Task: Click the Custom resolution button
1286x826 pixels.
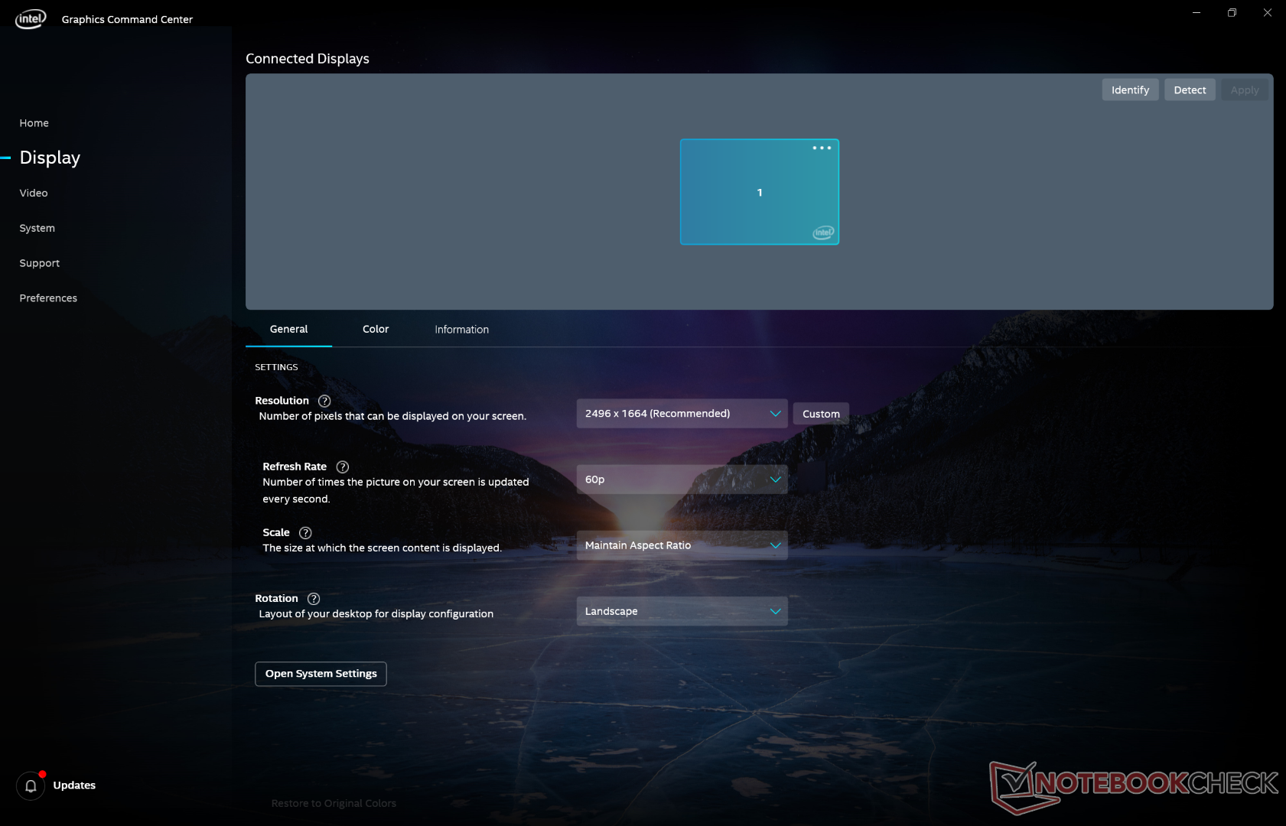Action: point(821,414)
